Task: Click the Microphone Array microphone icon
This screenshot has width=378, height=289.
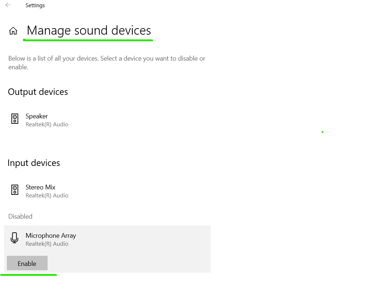Action: 14,238
